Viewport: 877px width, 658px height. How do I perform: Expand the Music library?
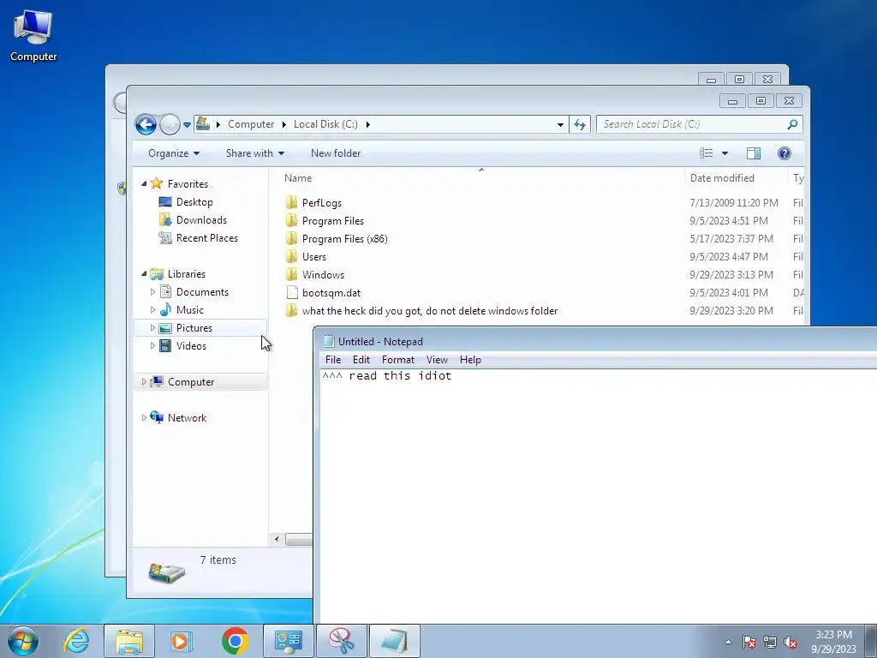[x=152, y=309]
